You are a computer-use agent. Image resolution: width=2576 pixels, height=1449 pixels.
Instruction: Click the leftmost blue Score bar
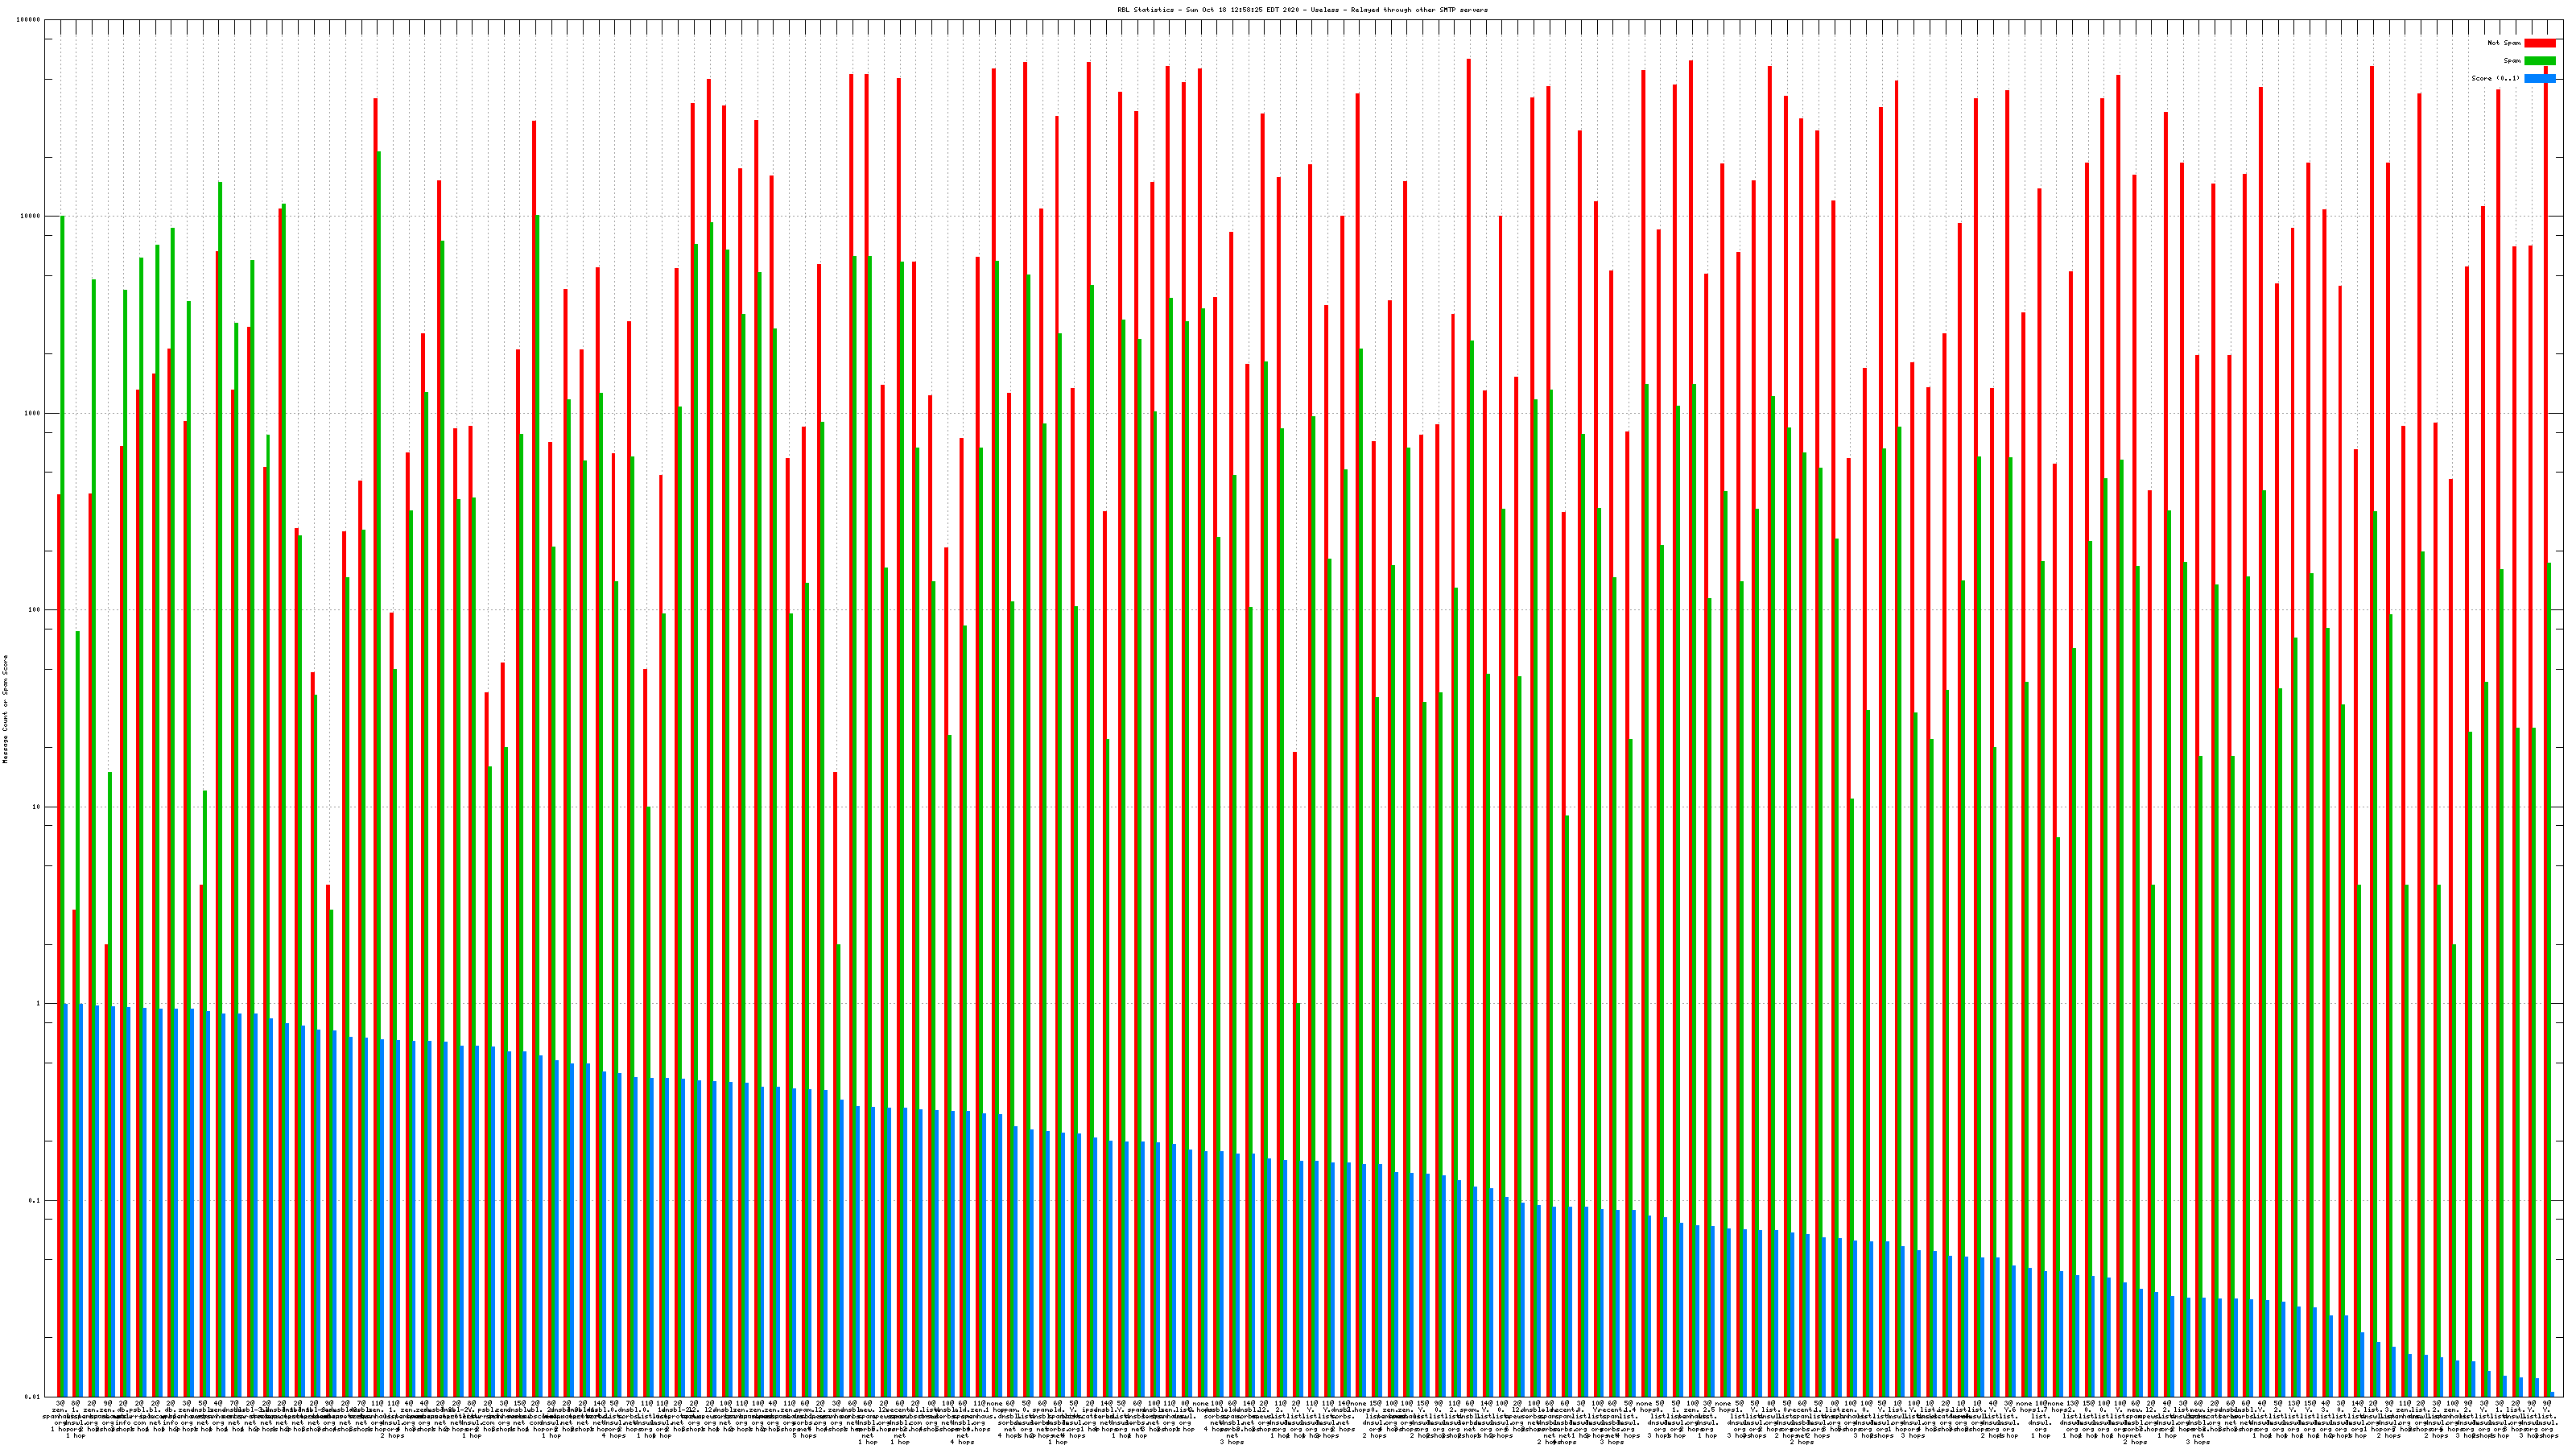(x=66, y=1200)
